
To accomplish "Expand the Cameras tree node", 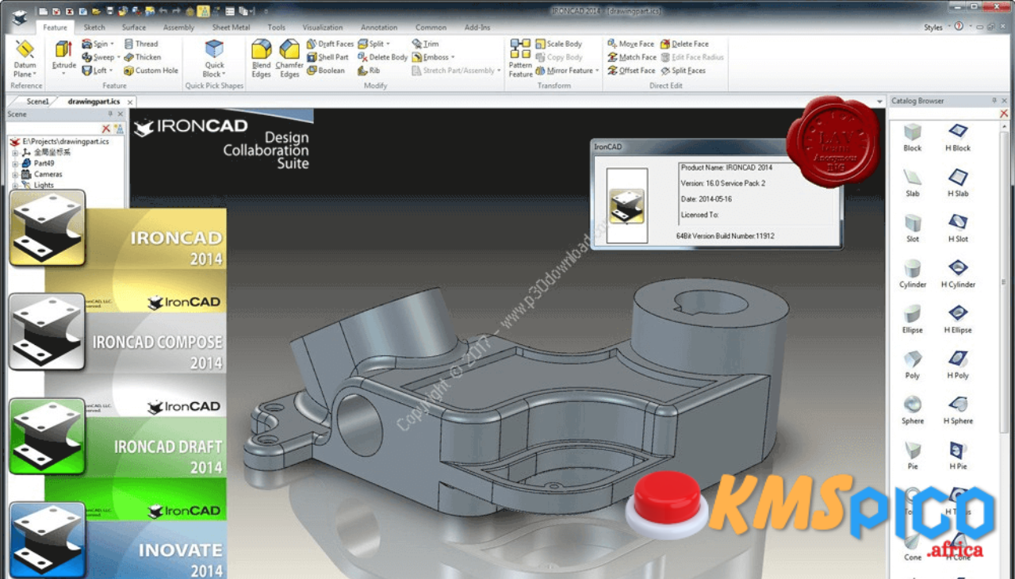I will coord(15,174).
